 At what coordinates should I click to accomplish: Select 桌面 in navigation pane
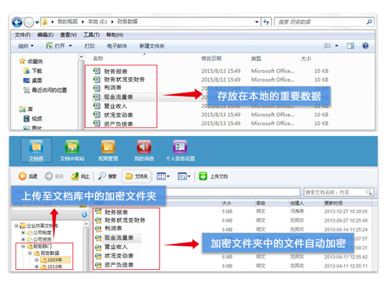[32, 80]
